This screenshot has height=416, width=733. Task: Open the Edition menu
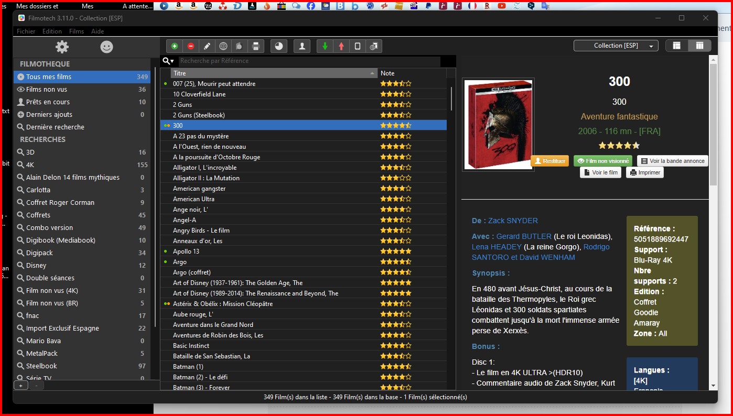(52, 31)
